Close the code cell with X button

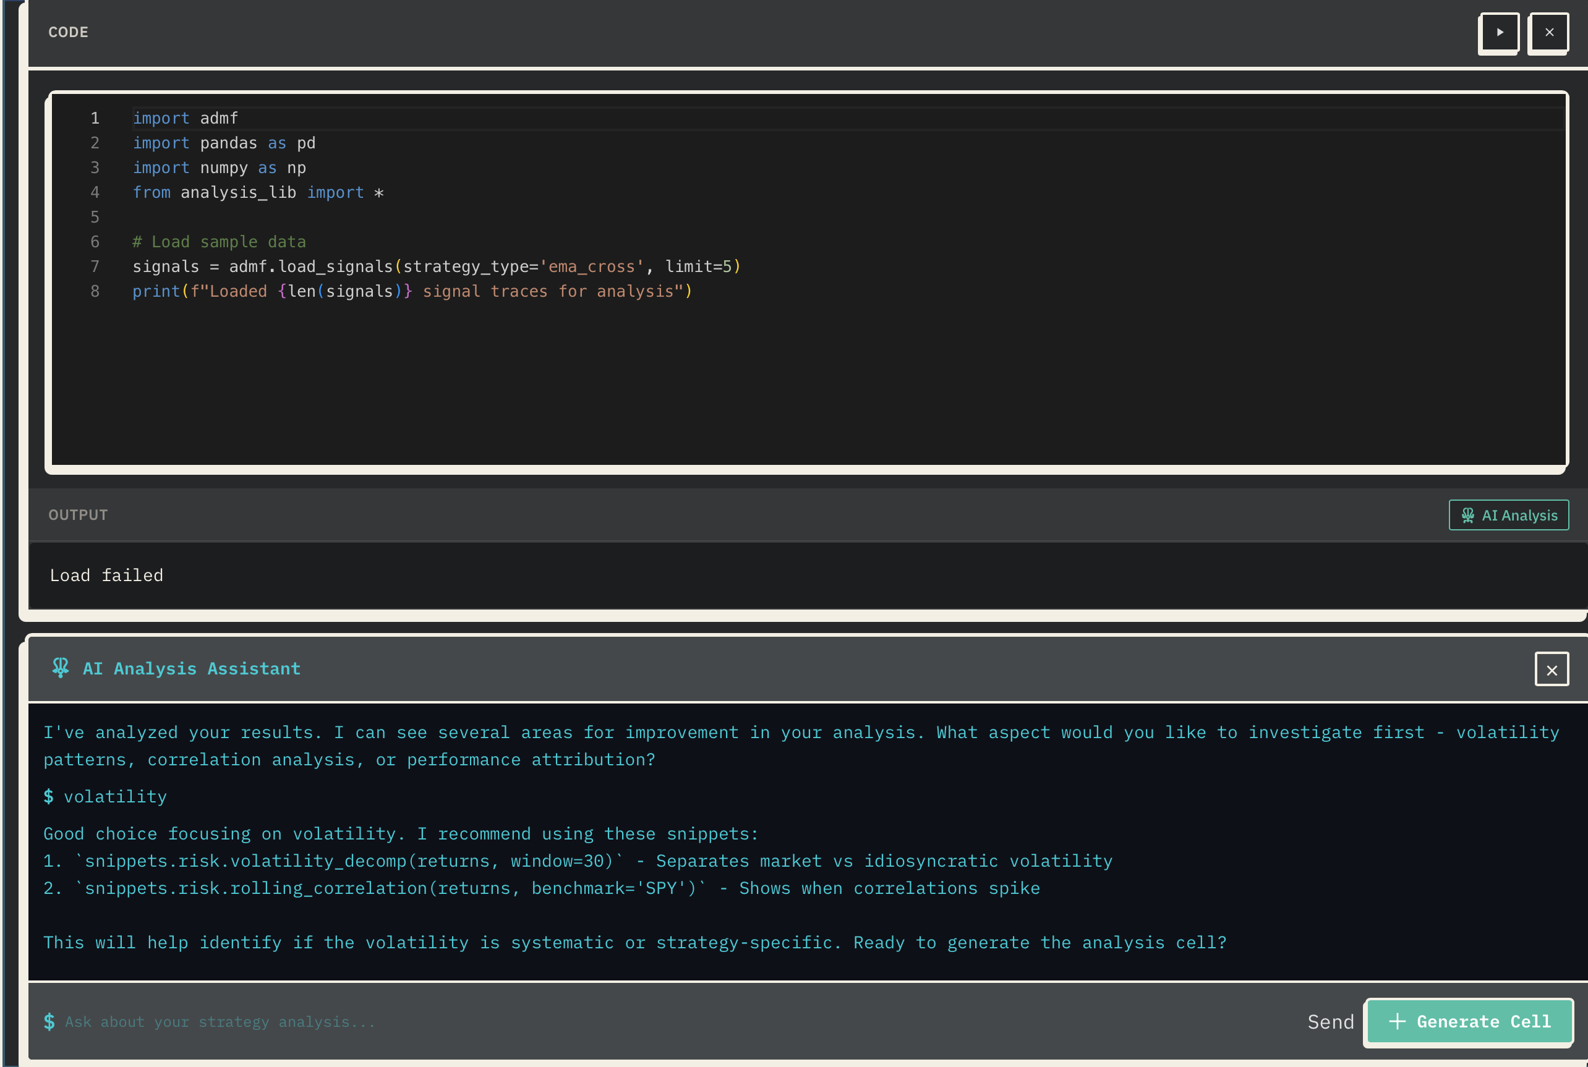(x=1548, y=32)
